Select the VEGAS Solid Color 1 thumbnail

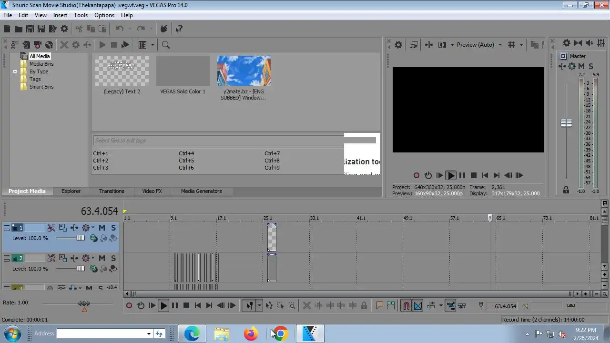183,71
